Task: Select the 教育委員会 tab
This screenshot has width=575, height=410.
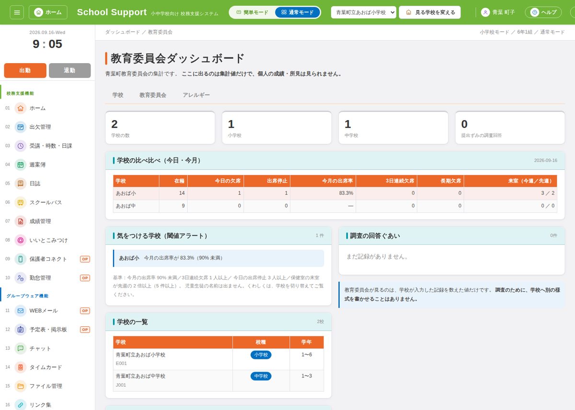Action: [153, 95]
